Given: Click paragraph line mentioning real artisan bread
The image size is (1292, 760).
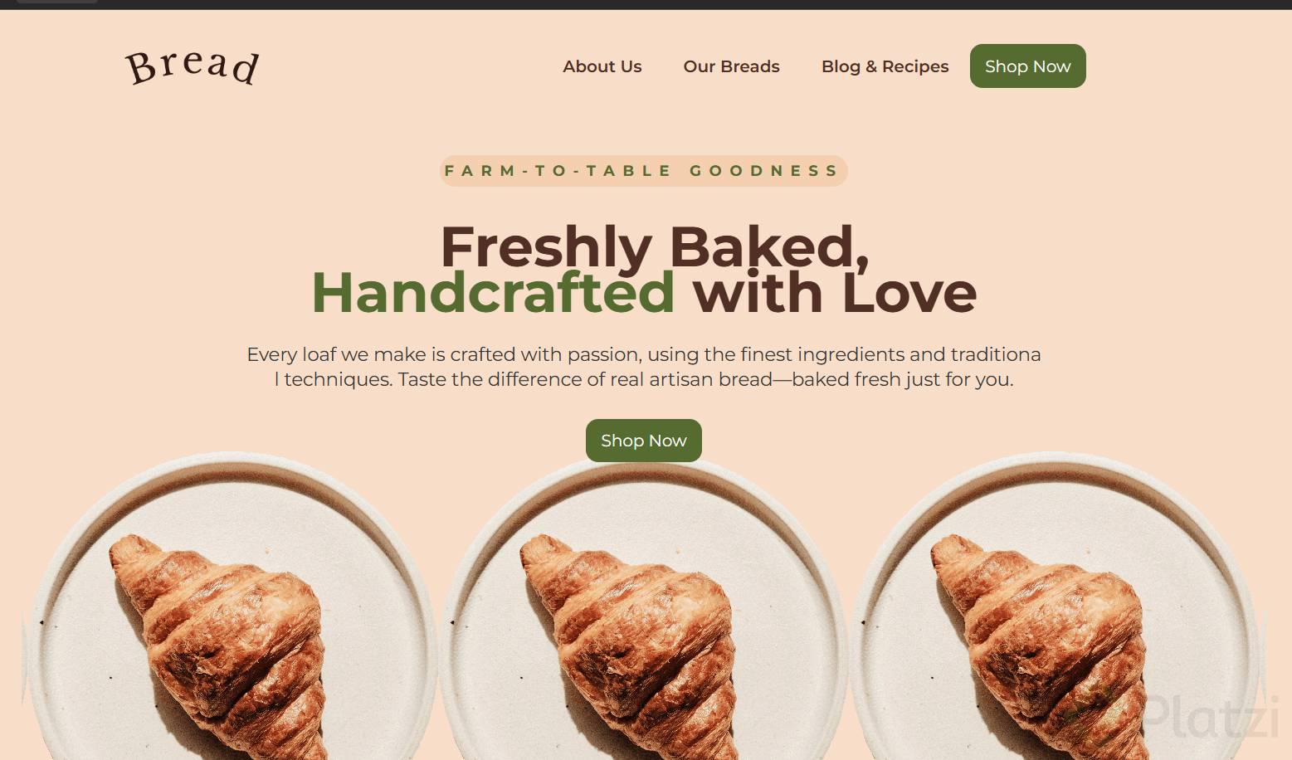Looking at the screenshot, I should 644,379.
